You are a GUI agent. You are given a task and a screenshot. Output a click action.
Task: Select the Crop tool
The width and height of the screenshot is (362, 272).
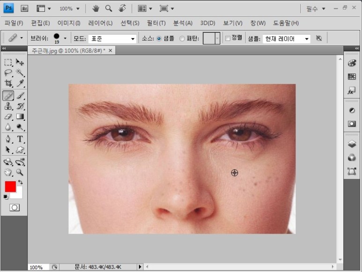click(x=8, y=83)
